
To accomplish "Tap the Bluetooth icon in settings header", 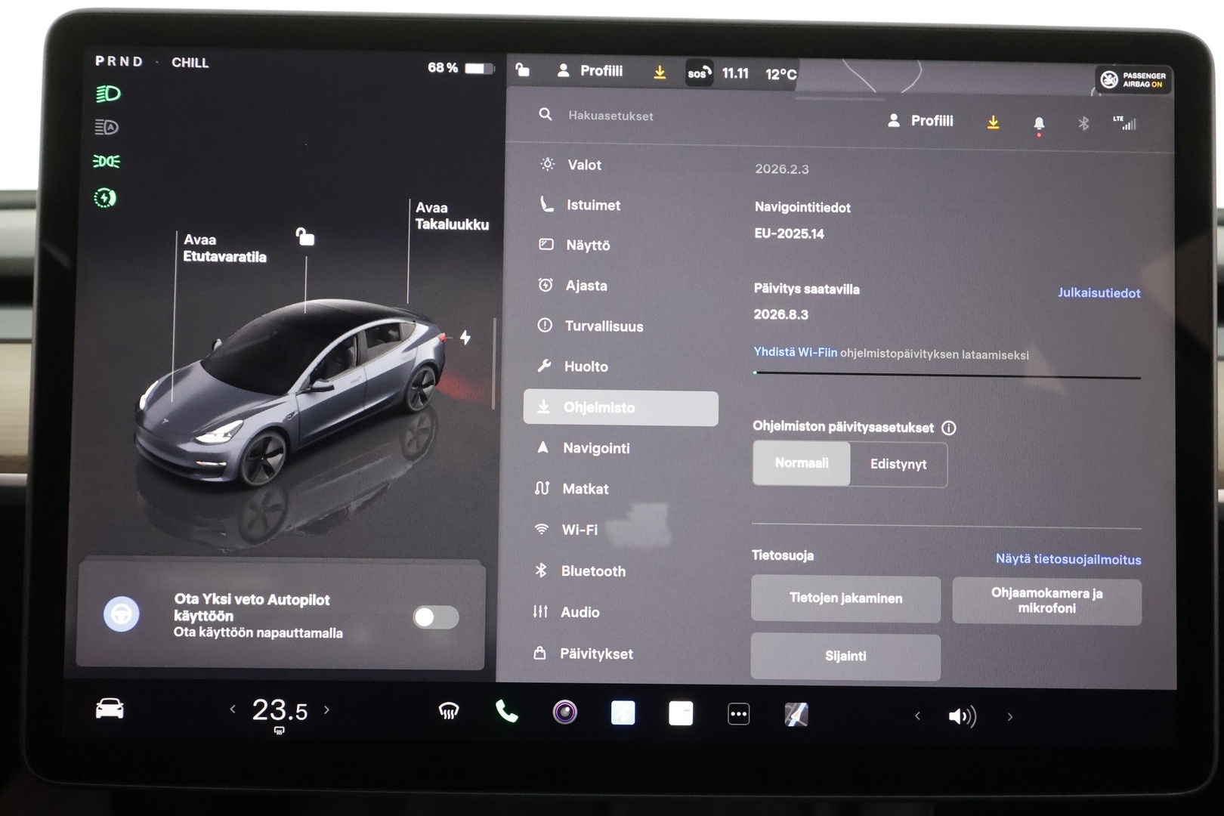I will 1083,123.
